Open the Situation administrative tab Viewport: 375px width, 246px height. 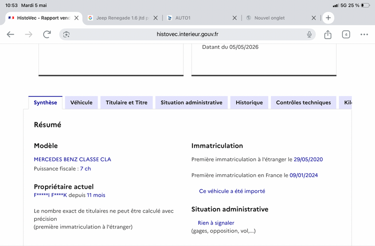[x=191, y=103]
